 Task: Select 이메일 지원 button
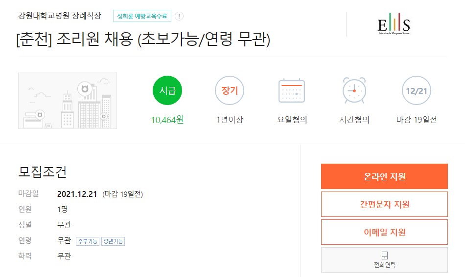(384, 232)
